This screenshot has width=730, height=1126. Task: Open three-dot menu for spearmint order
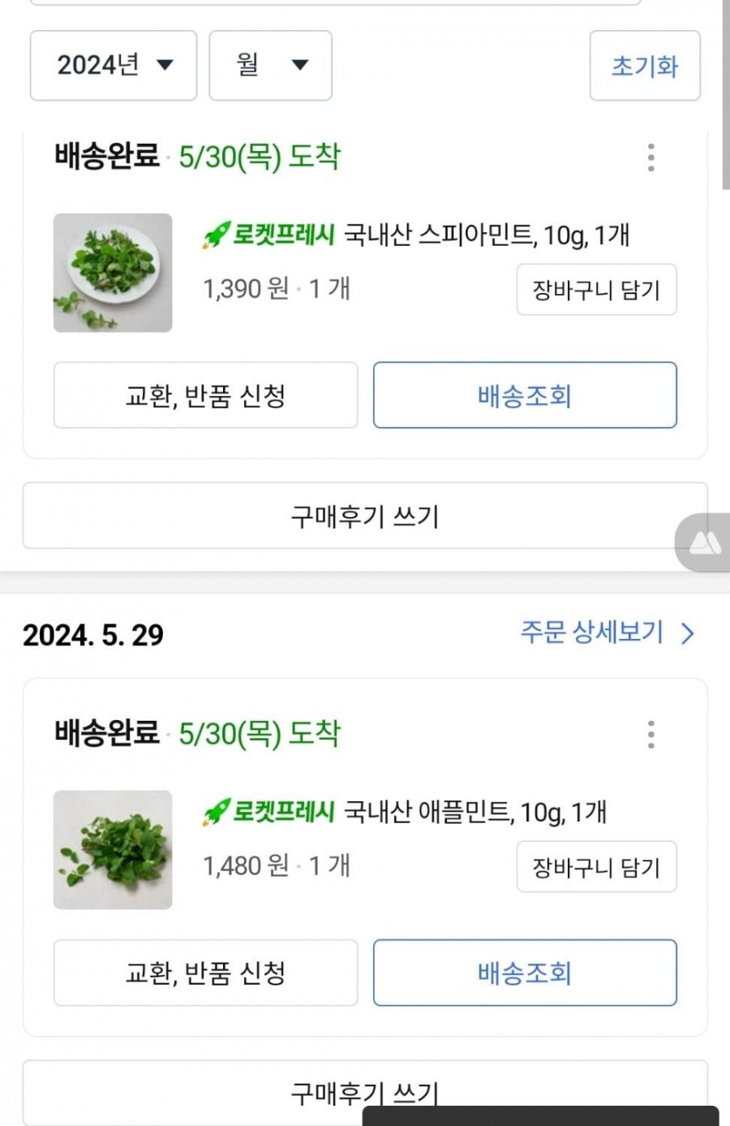651,157
